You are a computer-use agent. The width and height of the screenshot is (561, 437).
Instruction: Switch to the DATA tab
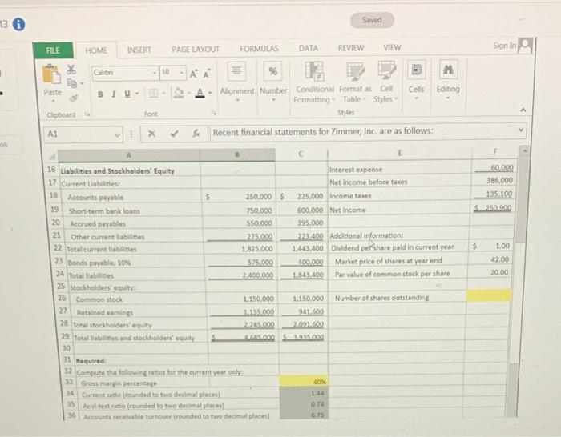[308, 48]
